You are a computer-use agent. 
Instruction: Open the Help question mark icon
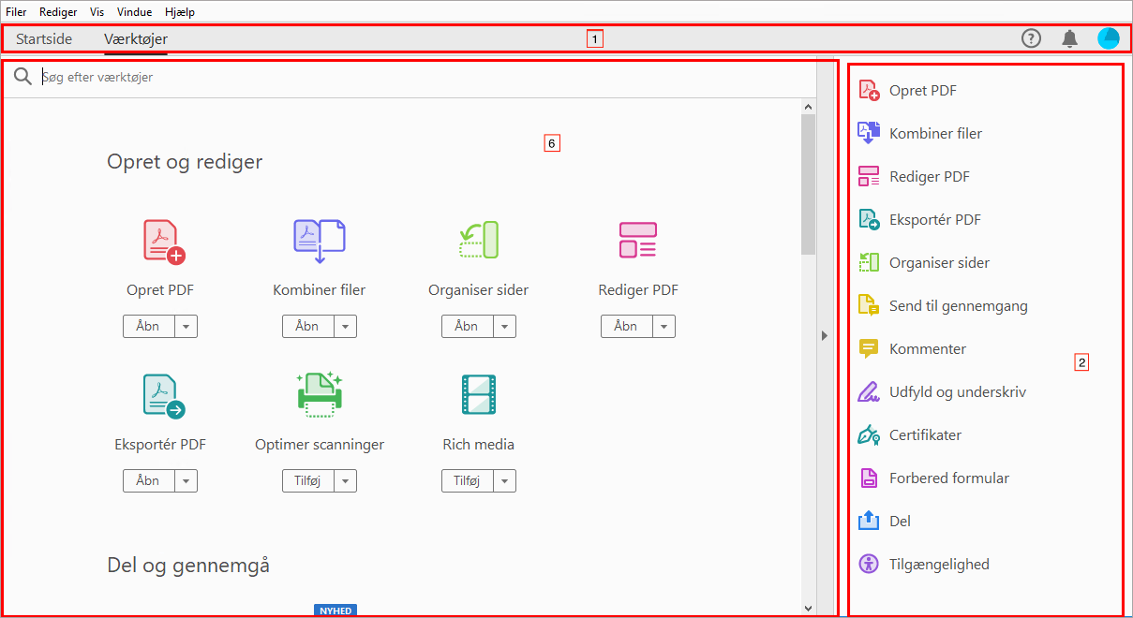click(1031, 38)
